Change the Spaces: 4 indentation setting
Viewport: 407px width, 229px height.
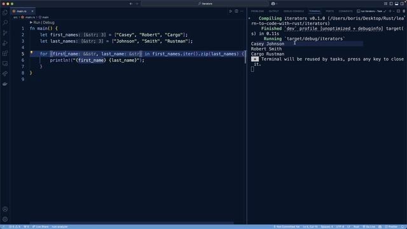pyautogui.click(x=327, y=226)
